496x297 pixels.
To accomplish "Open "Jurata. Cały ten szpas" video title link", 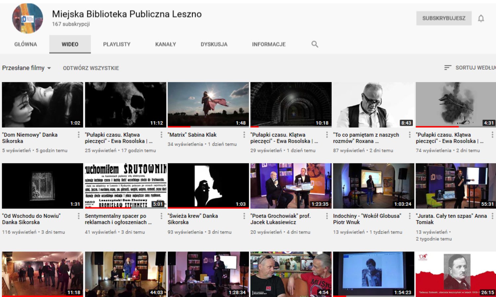I will pos(451,219).
